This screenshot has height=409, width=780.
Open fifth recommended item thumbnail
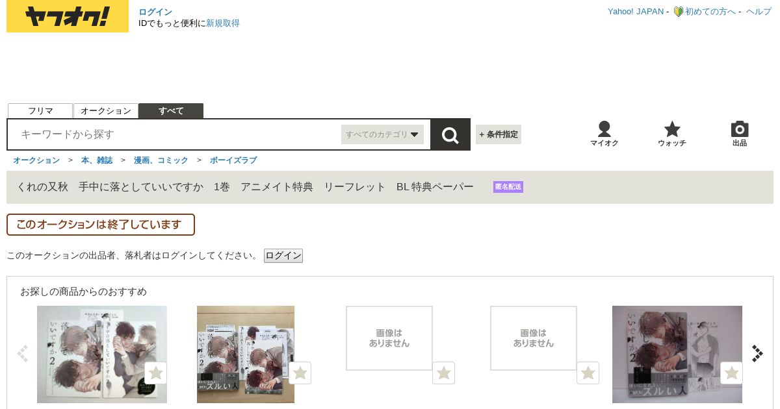[x=677, y=354]
